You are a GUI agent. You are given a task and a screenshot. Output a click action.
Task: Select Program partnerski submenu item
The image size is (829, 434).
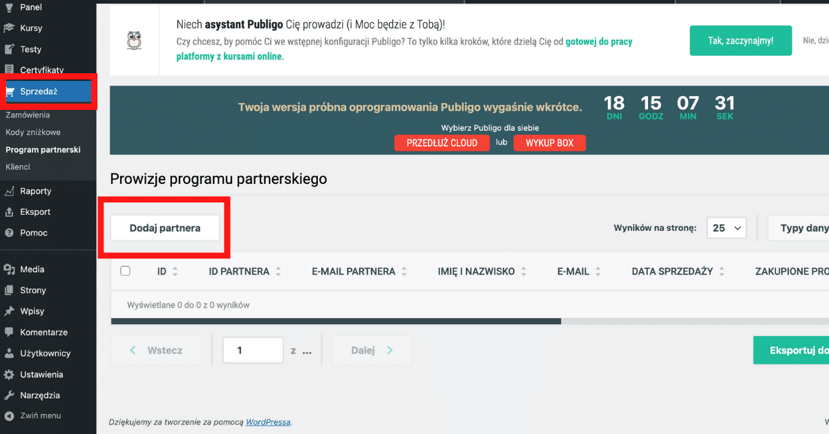(x=43, y=149)
